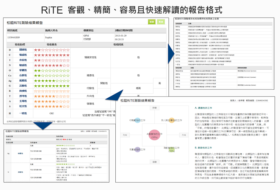
Task: Click the red star rating for 敏感性
Action: pos(52,65)
